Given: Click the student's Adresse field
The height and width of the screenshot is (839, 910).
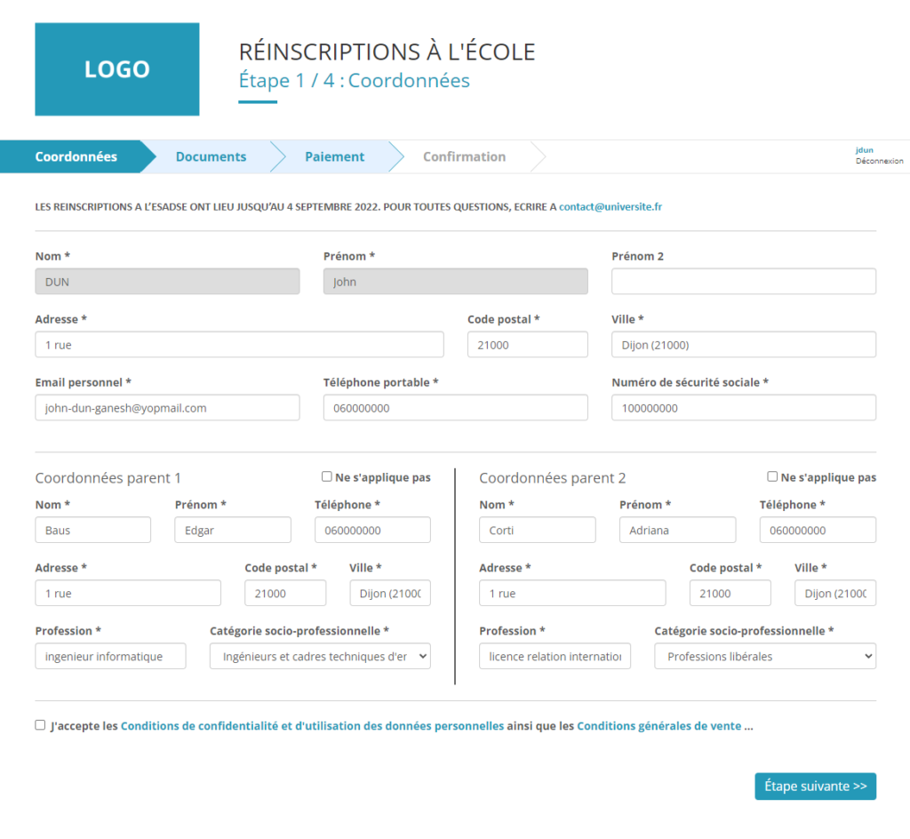Looking at the screenshot, I should pyautogui.click(x=239, y=345).
